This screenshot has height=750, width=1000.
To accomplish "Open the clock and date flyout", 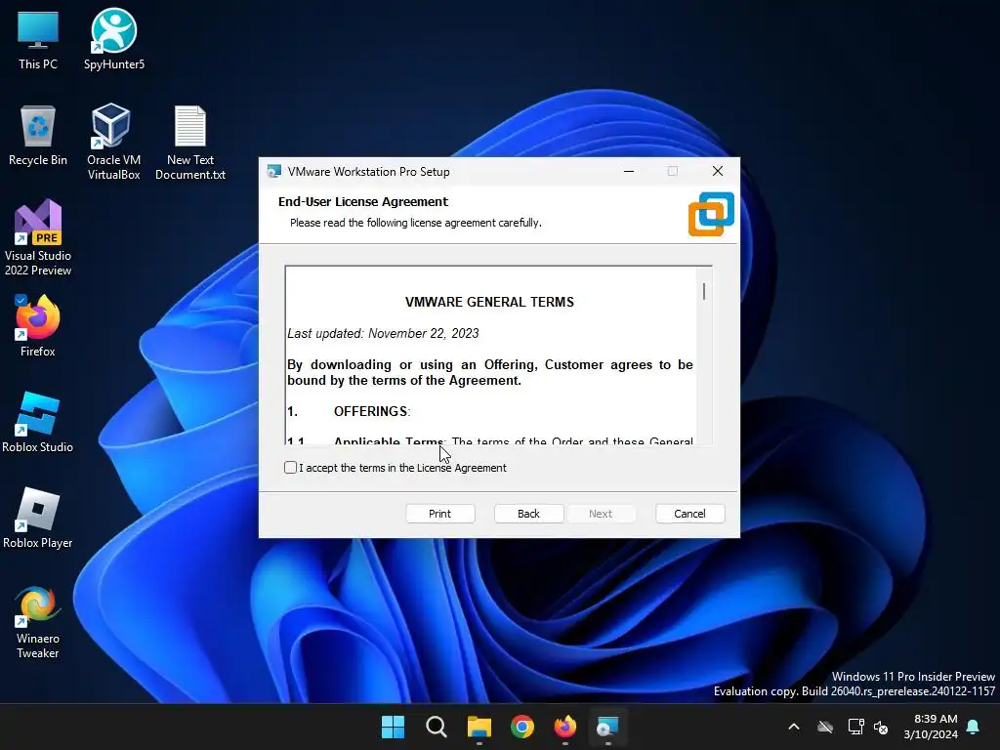I will (931, 727).
